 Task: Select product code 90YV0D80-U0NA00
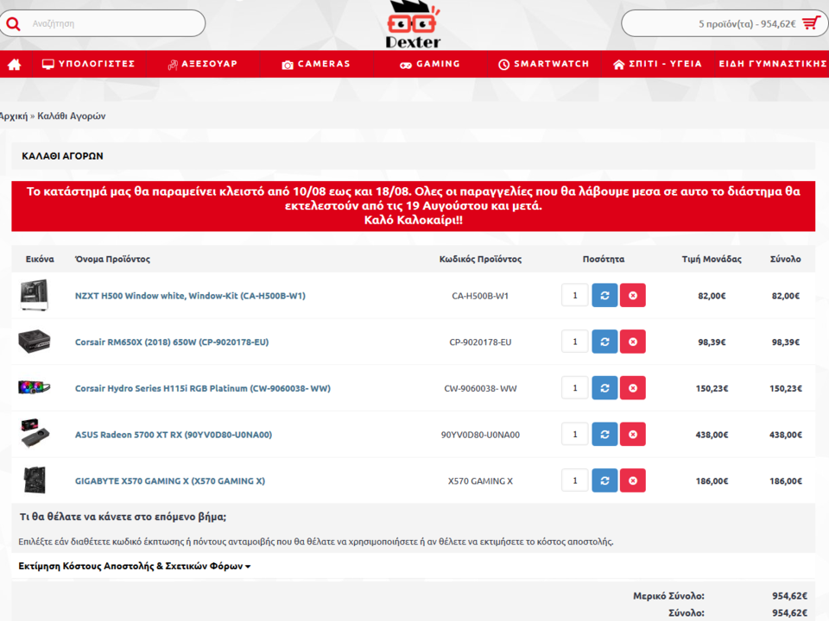coord(480,435)
